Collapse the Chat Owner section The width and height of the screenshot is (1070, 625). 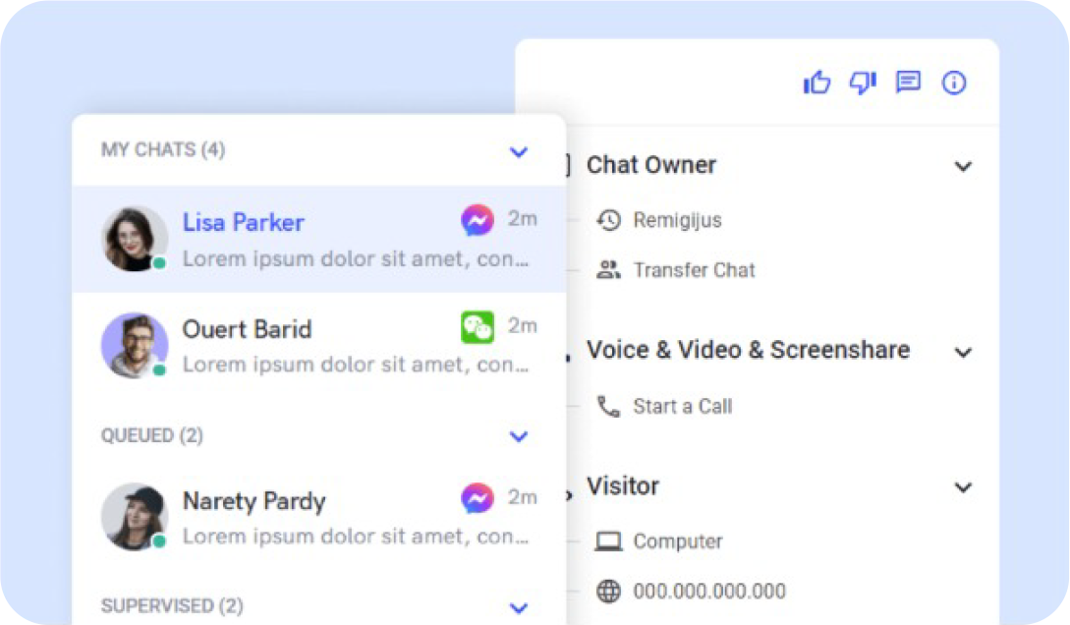click(x=963, y=166)
